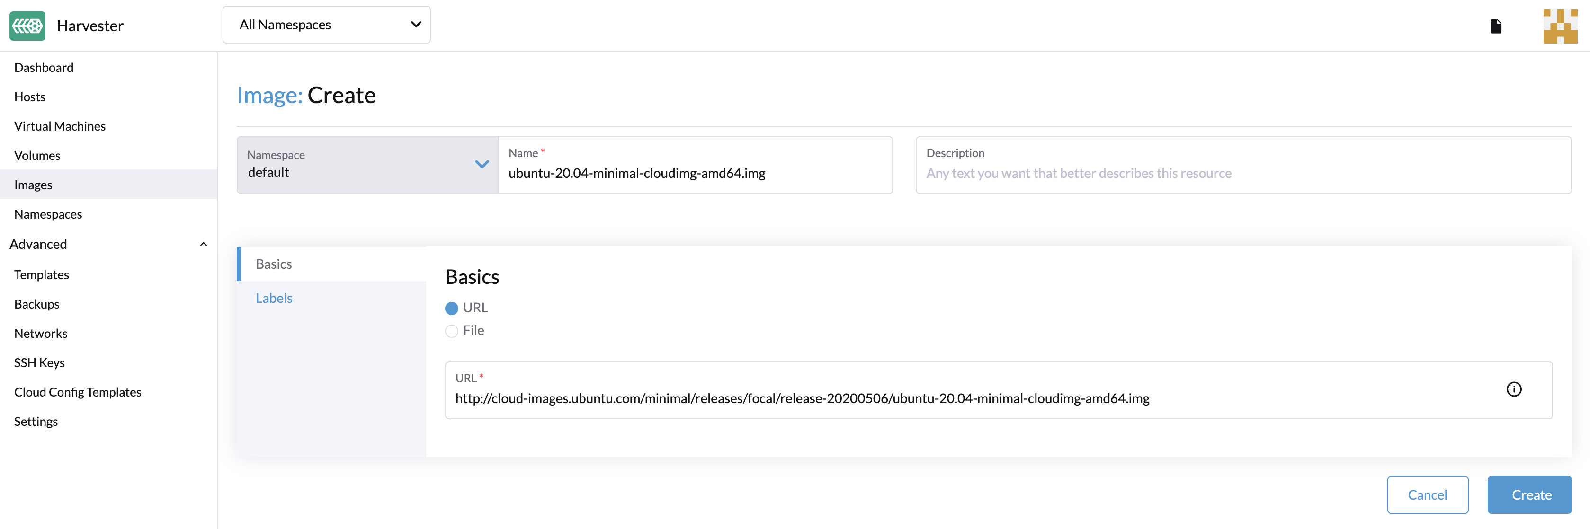Open the document icon in top bar
The image size is (1590, 529).
point(1496,26)
